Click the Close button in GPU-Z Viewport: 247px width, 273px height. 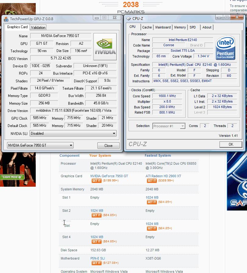click(x=108, y=146)
